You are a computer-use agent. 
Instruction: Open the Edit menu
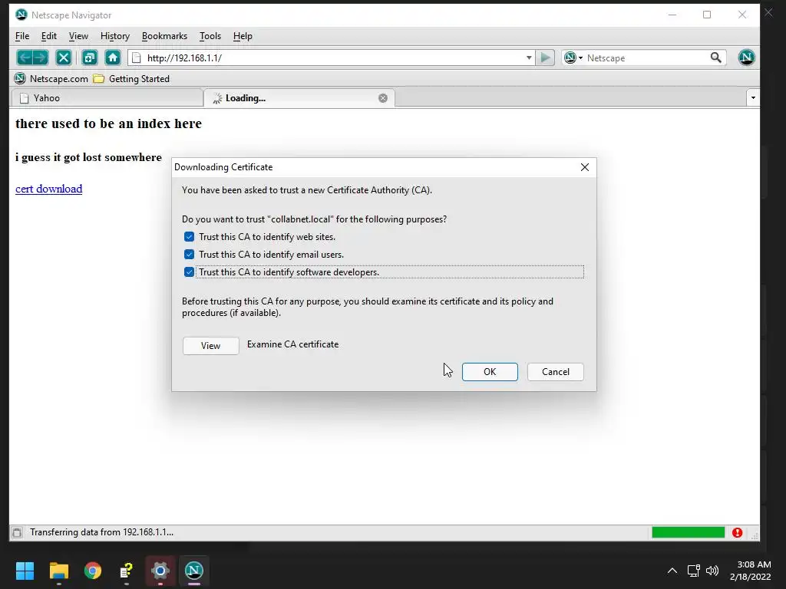[x=48, y=36]
